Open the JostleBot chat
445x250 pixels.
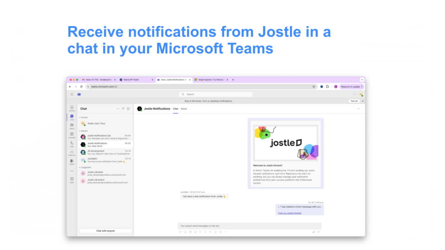(x=106, y=160)
